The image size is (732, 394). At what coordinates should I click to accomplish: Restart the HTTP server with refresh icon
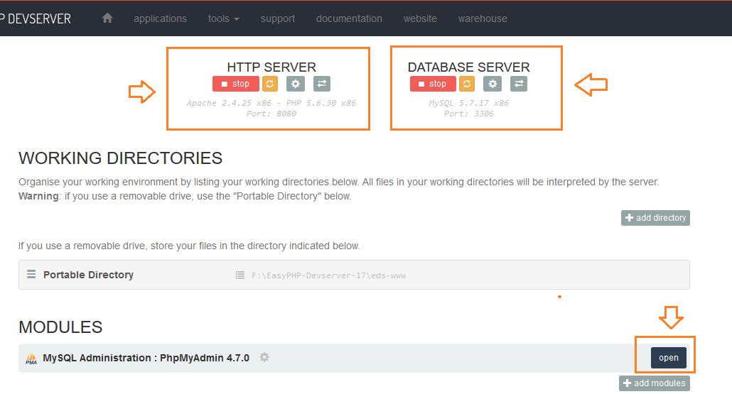[x=270, y=84]
